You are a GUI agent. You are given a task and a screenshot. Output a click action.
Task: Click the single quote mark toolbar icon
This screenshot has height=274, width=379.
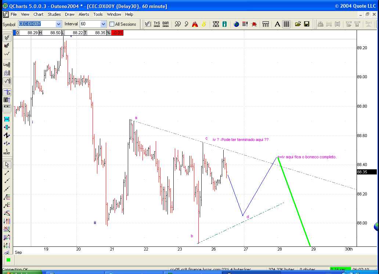click(x=186, y=24)
